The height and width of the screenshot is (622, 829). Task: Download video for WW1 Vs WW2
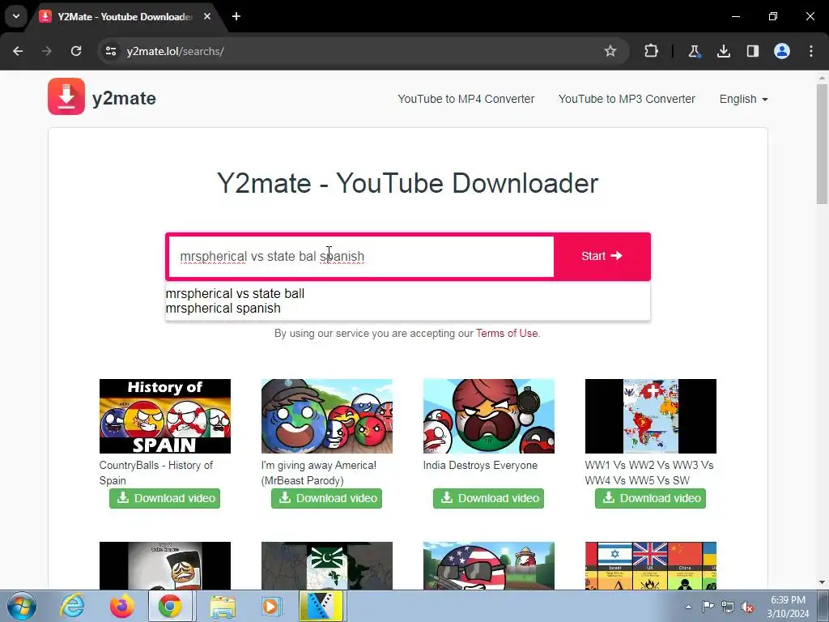point(650,498)
